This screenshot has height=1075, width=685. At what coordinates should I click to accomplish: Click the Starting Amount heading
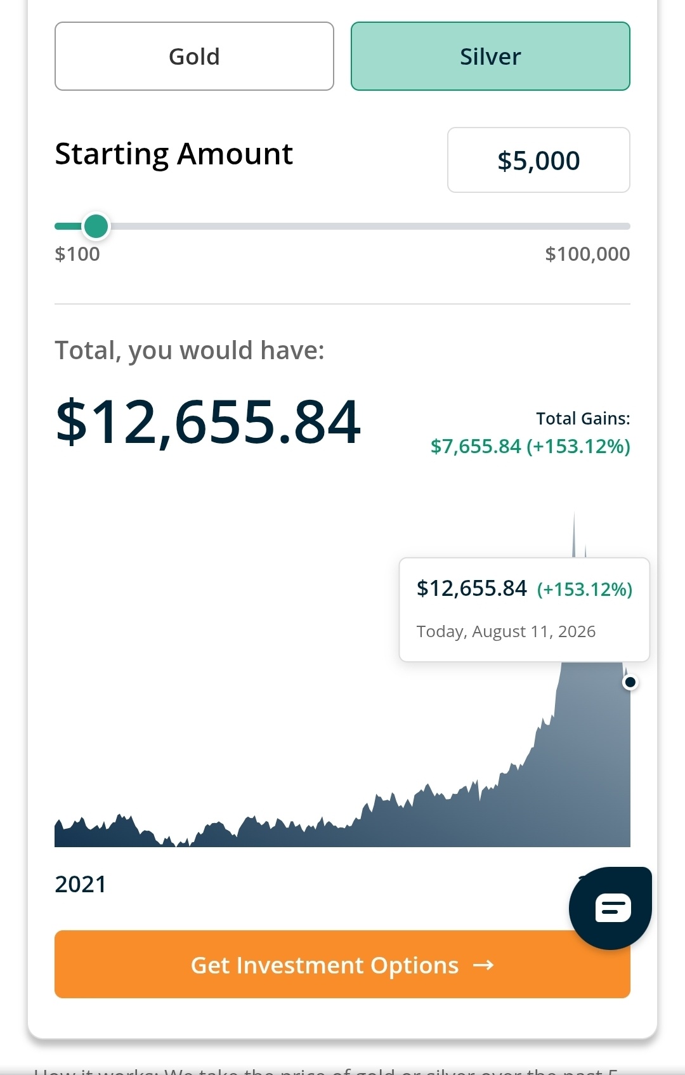(174, 154)
